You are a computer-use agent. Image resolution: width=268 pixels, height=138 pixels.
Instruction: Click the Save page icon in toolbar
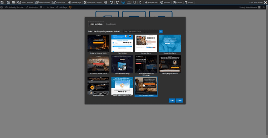pyautogui.click(x=2, y=2)
